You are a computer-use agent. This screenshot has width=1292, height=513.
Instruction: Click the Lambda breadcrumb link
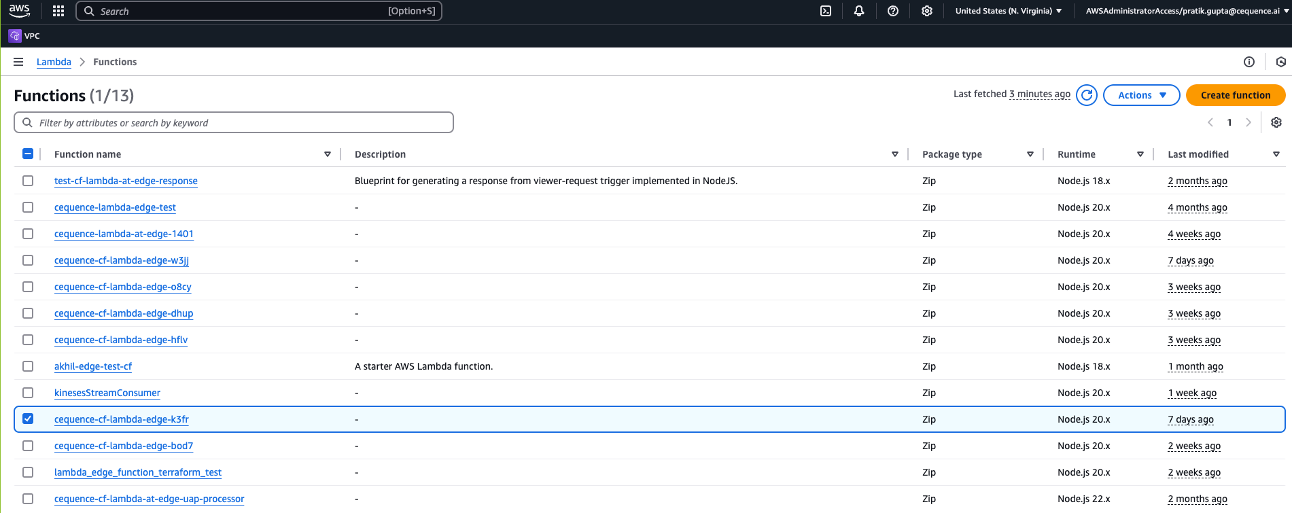pyautogui.click(x=54, y=62)
